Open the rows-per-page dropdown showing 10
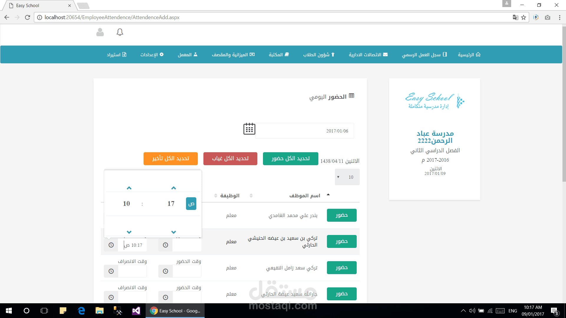 tap(347, 177)
